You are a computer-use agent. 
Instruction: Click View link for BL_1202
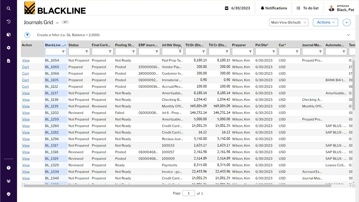point(26,113)
